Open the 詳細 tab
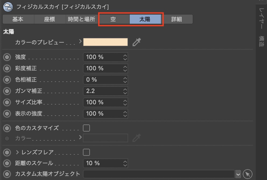267x180 pixels. (x=177, y=19)
